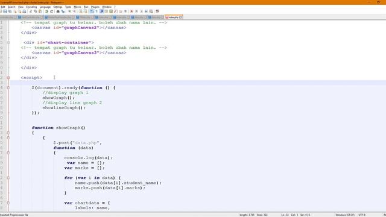Viewport: 386px width, 217px height.
Task: Play back the recorded macro icon
Action: point(141,11)
